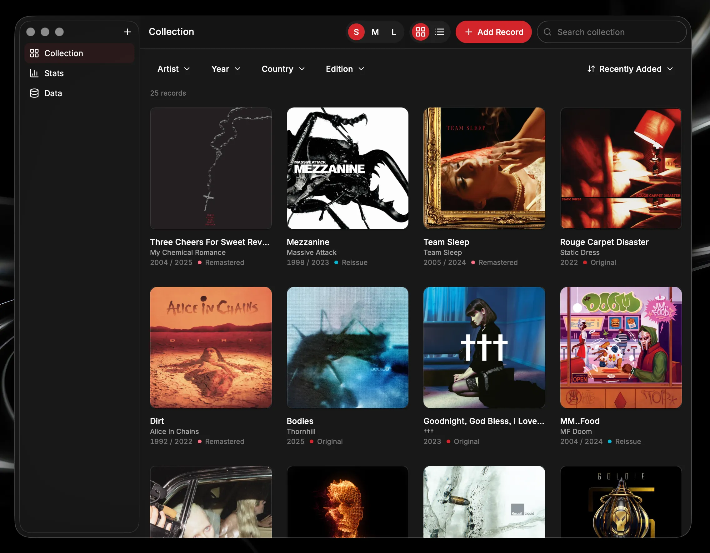710x553 pixels.
Task: Expand the Edition filter dropdown
Action: [x=345, y=69]
